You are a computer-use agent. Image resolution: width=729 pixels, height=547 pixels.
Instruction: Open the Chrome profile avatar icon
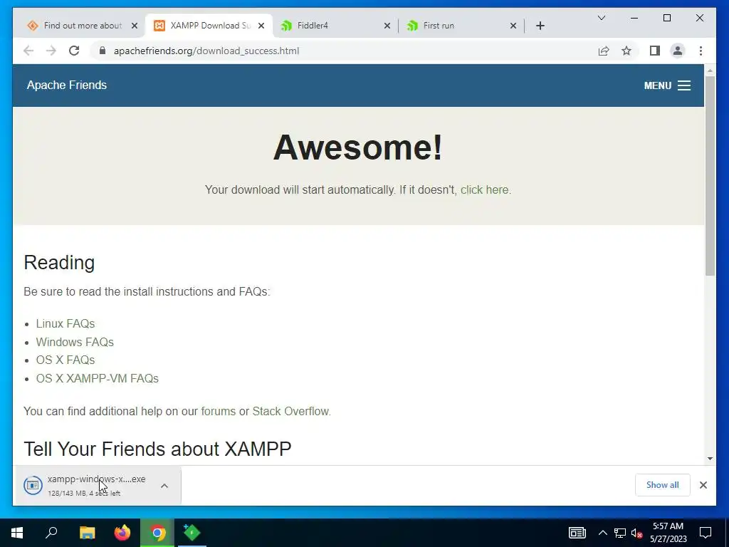click(678, 51)
